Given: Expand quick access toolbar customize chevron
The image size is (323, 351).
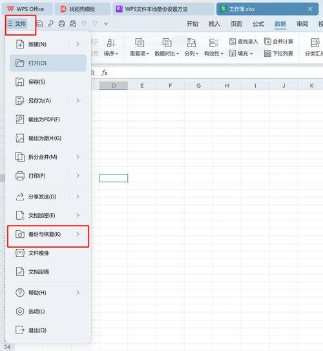Looking at the screenshot, I should coord(106,23).
